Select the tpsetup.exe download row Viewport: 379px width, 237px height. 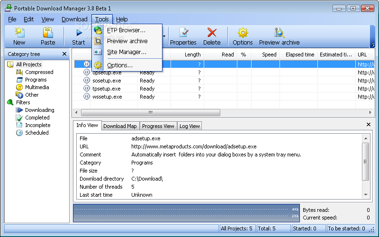(224, 89)
